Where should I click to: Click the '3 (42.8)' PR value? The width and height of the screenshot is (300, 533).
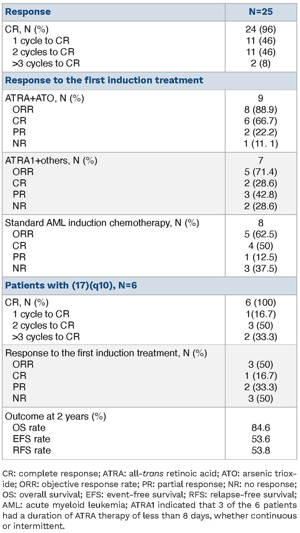click(261, 194)
